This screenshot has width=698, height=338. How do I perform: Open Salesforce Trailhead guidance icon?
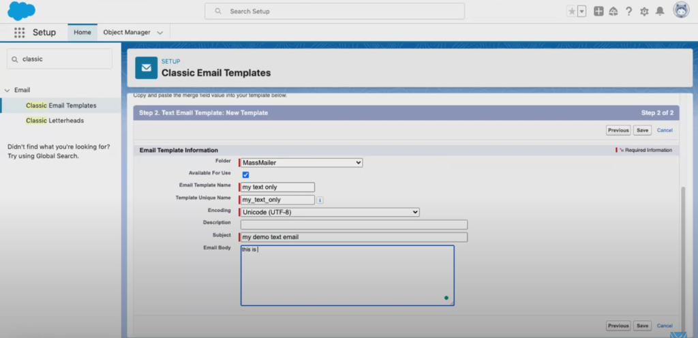tap(613, 12)
